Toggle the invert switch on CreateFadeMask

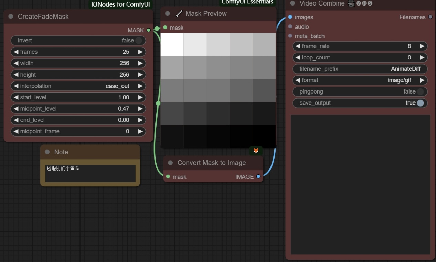(138, 41)
